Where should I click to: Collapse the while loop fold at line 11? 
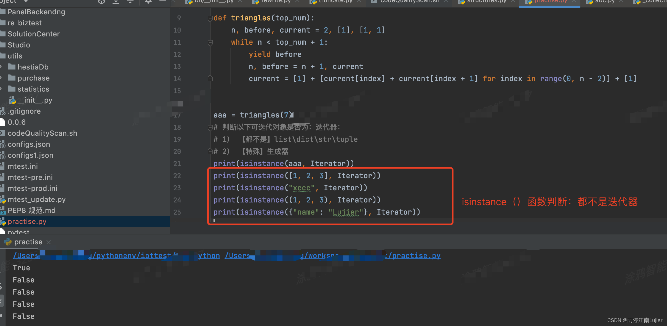210,42
